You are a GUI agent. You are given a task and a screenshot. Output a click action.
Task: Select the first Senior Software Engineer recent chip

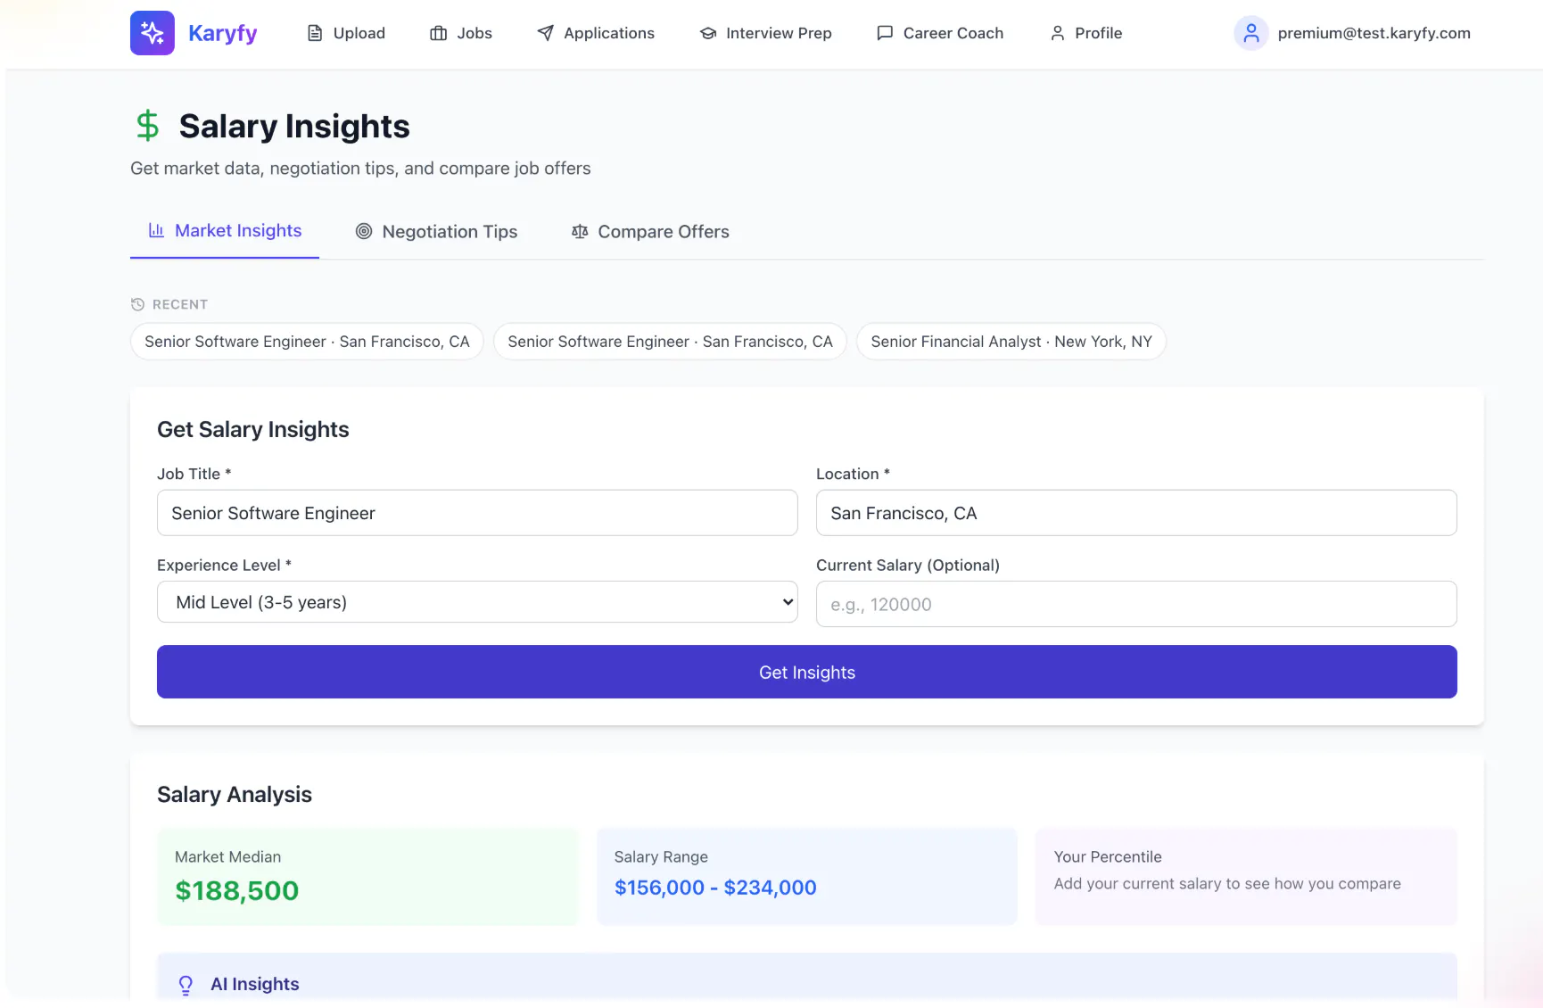307,342
